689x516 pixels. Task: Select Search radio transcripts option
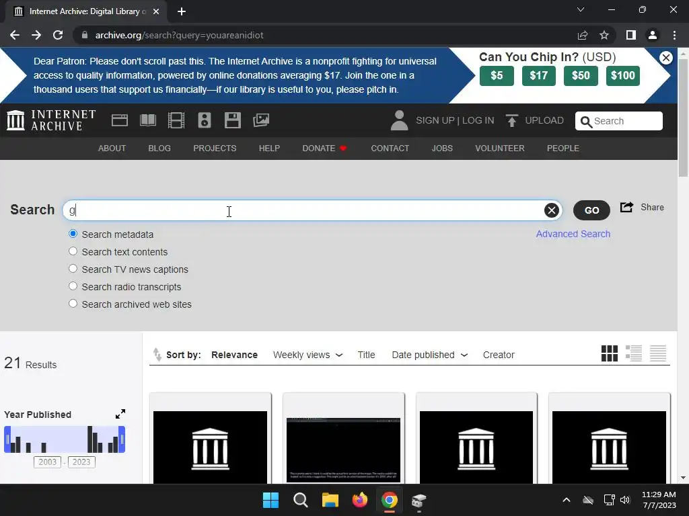coord(73,286)
